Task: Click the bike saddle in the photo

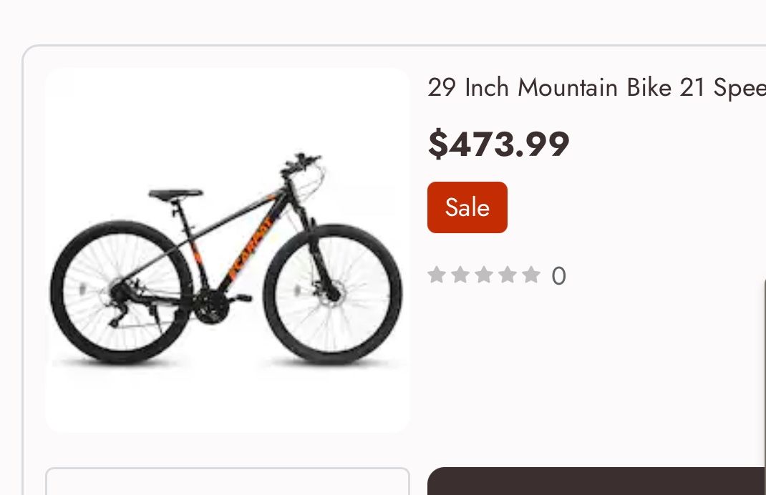Action: click(x=175, y=194)
